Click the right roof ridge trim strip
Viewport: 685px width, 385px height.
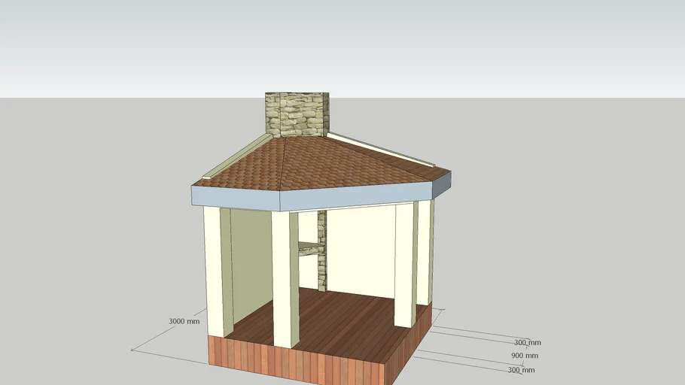381,149
